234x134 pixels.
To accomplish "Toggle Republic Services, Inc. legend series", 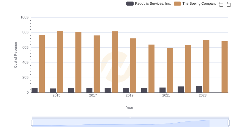I will click(149, 3).
